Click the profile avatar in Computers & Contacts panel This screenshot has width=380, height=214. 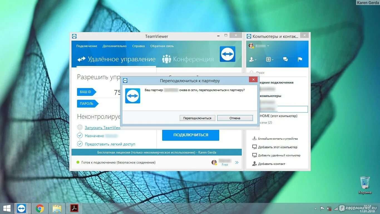click(x=251, y=46)
